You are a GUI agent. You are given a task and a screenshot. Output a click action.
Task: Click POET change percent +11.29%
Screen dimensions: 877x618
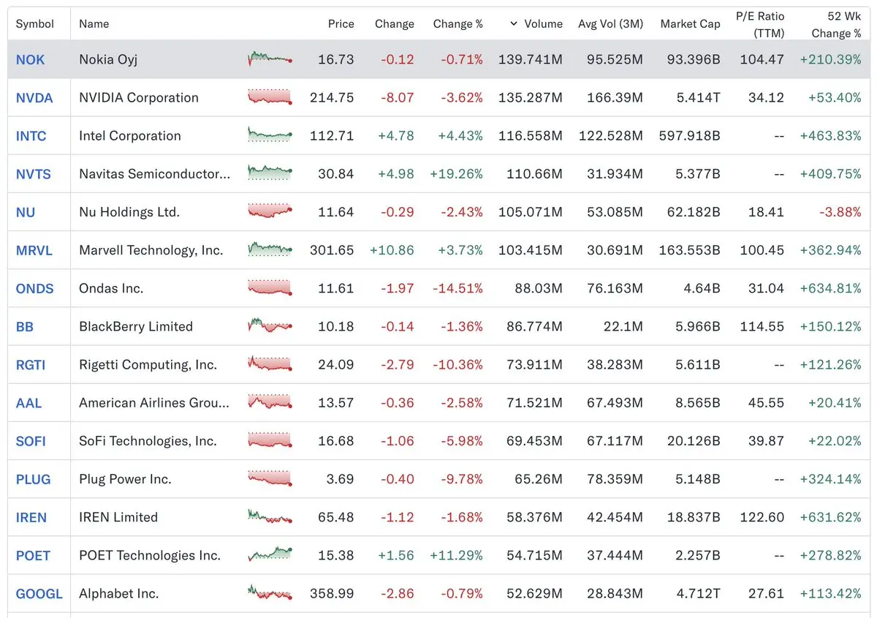pos(457,556)
